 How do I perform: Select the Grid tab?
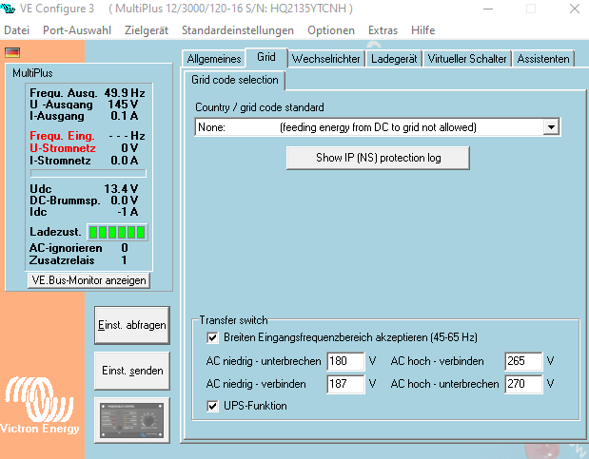click(266, 57)
